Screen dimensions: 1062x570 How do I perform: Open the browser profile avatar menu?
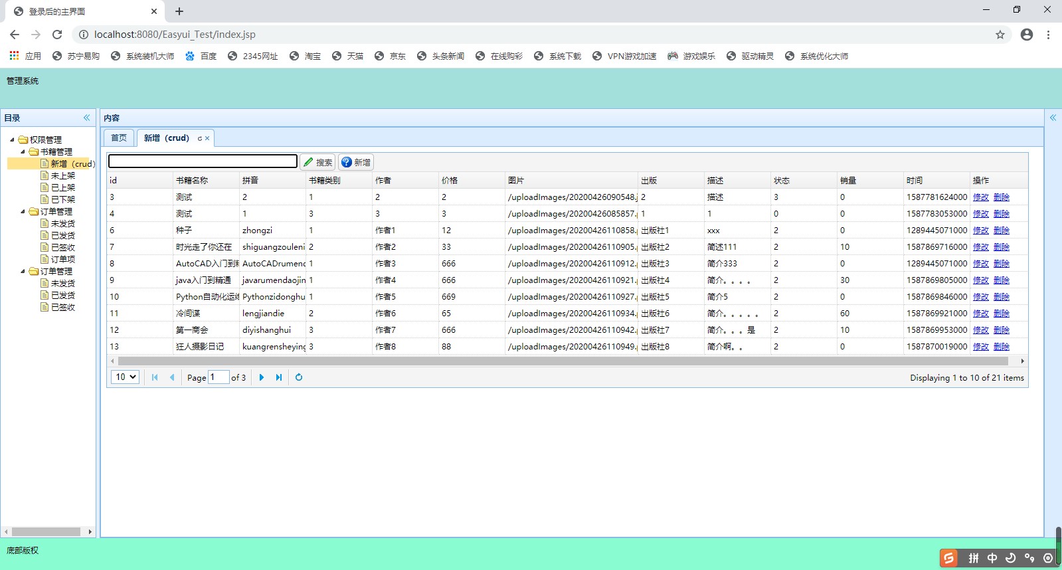click(1027, 35)
